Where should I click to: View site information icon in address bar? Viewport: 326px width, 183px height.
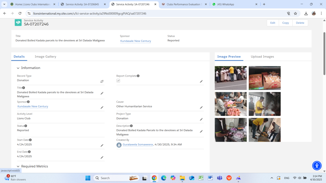(x=29, y=13)
